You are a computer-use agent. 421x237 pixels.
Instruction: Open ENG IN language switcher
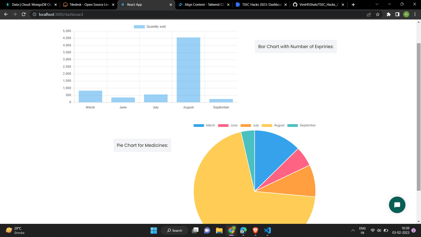[363, 231]
